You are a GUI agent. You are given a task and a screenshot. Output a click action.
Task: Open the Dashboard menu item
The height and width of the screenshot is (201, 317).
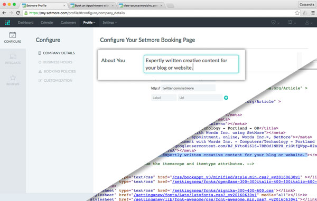(x=25, y=22)
